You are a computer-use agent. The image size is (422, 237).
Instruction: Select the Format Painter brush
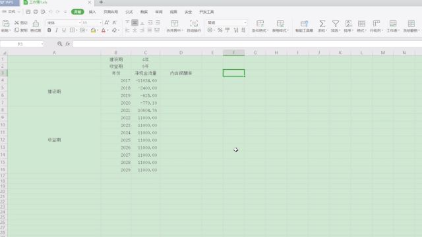[36, 24]
